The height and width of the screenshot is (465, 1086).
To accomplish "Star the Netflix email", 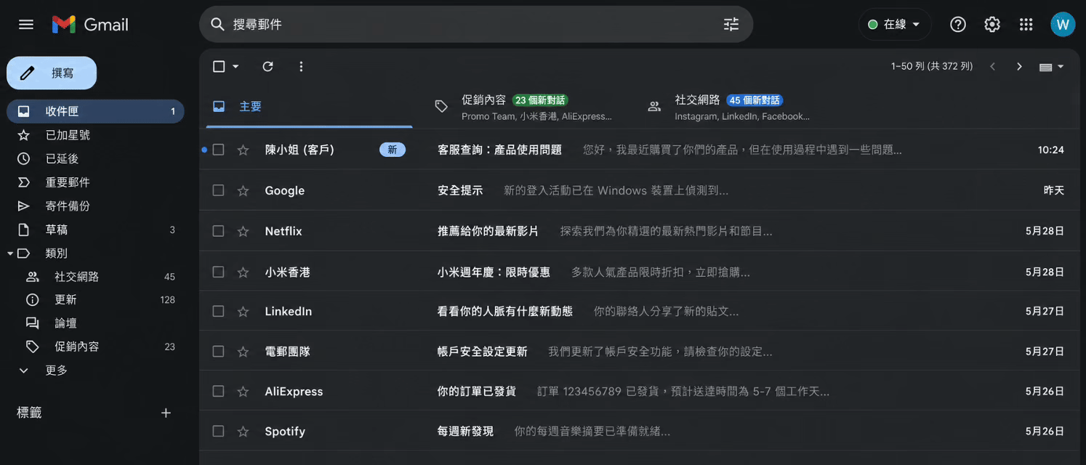I will coord(243,232).
